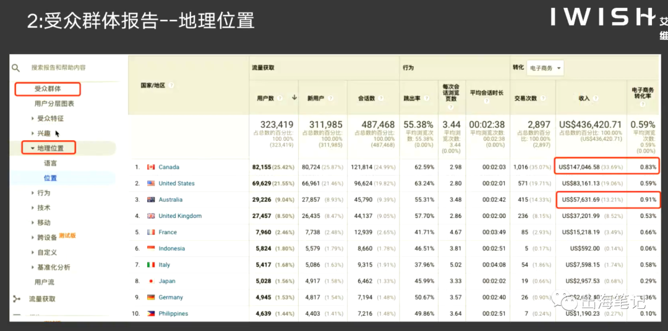668x331 pixels.
Task: Open the Philippines country link
Action: coord(173,314)
